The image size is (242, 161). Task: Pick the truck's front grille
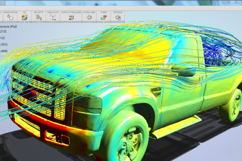click(32, 90)
